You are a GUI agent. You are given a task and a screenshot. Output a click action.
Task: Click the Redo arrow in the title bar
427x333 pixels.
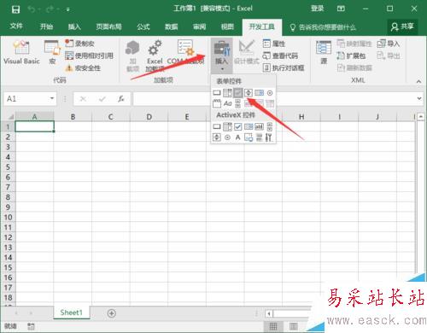pyautogui.click(x=50, y=9)
